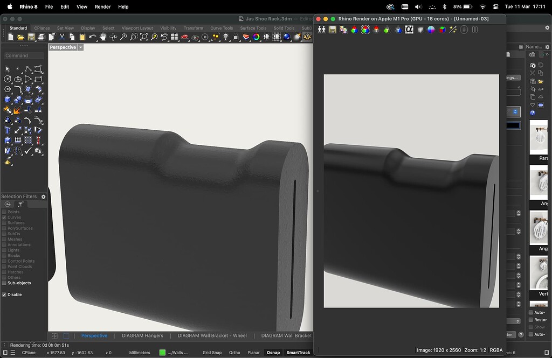Click the Pan tool icon in the Standard toolbar
Image resolution: width=552 pixels, height=358 pixels.
click(x=103, y=37)
